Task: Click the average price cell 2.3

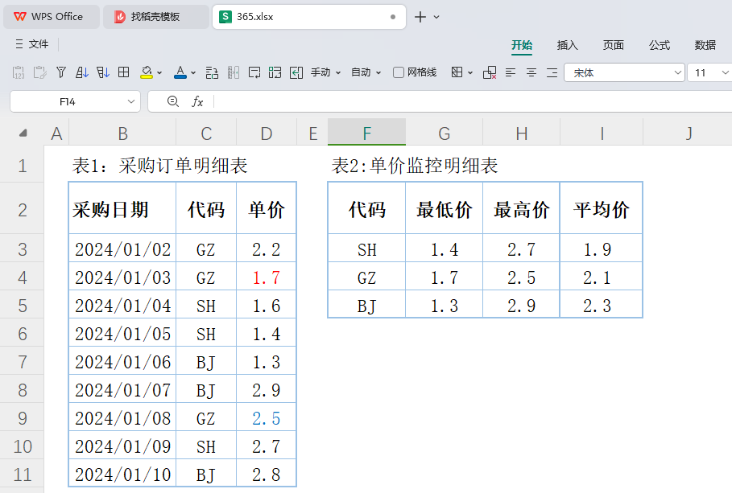Action: (x=602, y=306)
